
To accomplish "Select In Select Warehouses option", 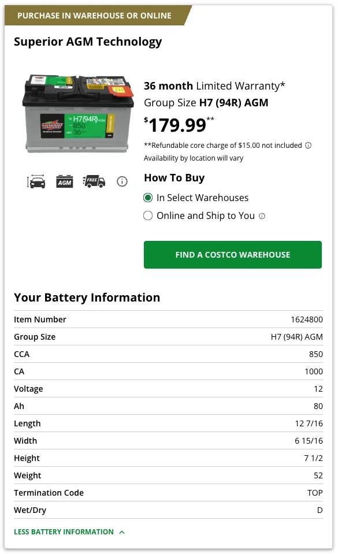I will [x=148, y=198].
